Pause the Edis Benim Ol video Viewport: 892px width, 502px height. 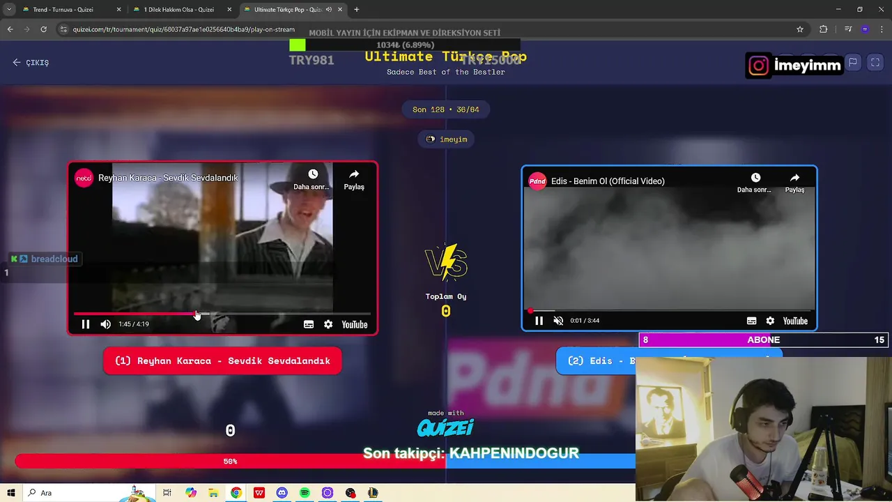click(x=539, y=321)
